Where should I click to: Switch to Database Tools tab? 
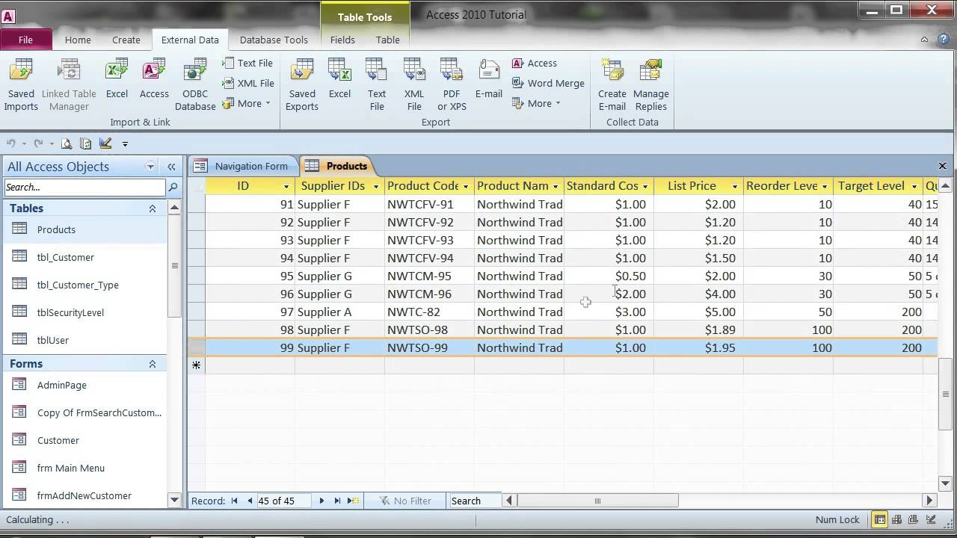274,40
